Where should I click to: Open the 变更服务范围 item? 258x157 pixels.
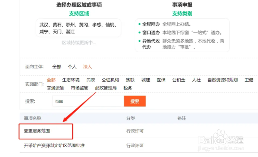(x=37, y=131)
